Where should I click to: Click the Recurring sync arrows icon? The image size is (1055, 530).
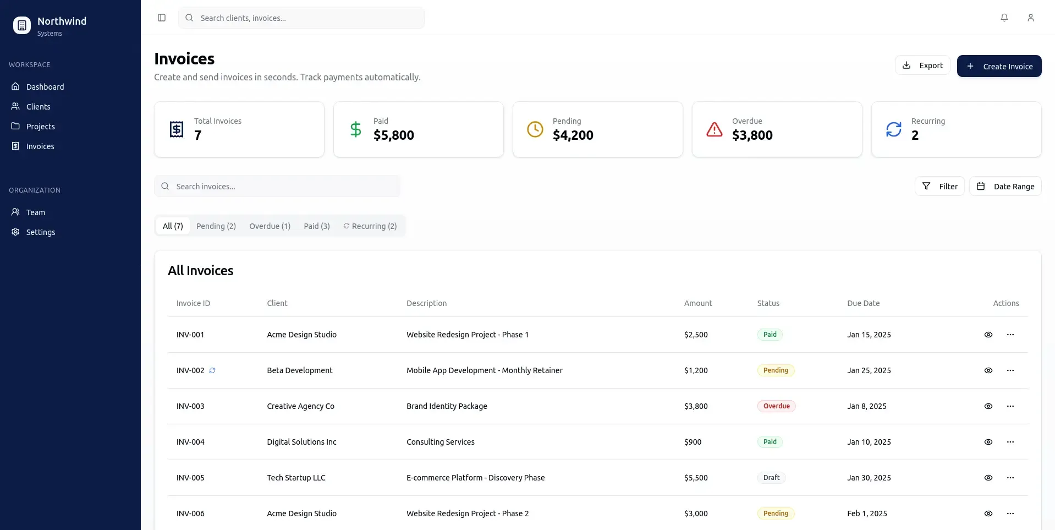[x=894, y=129]
